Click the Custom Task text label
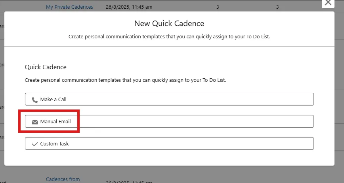The height and width of the screenshot is (183, 344). click(x=54, y=144)
